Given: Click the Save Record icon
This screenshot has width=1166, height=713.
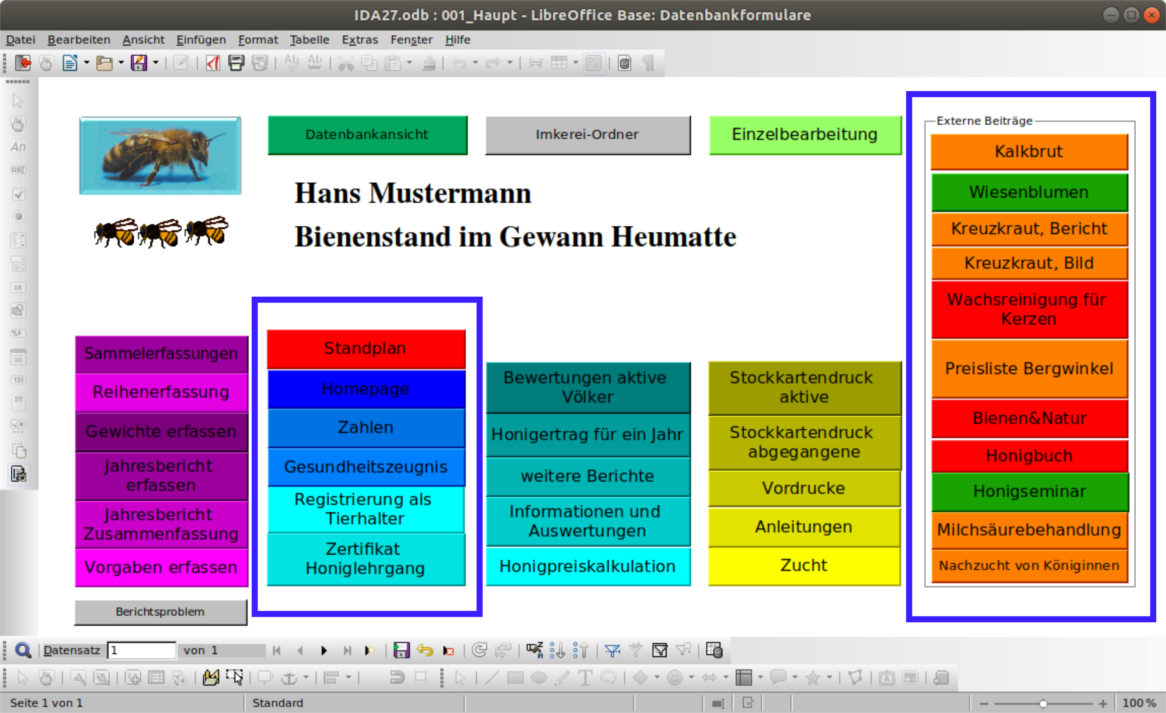Looking at the screenshot, I should 401,651.
